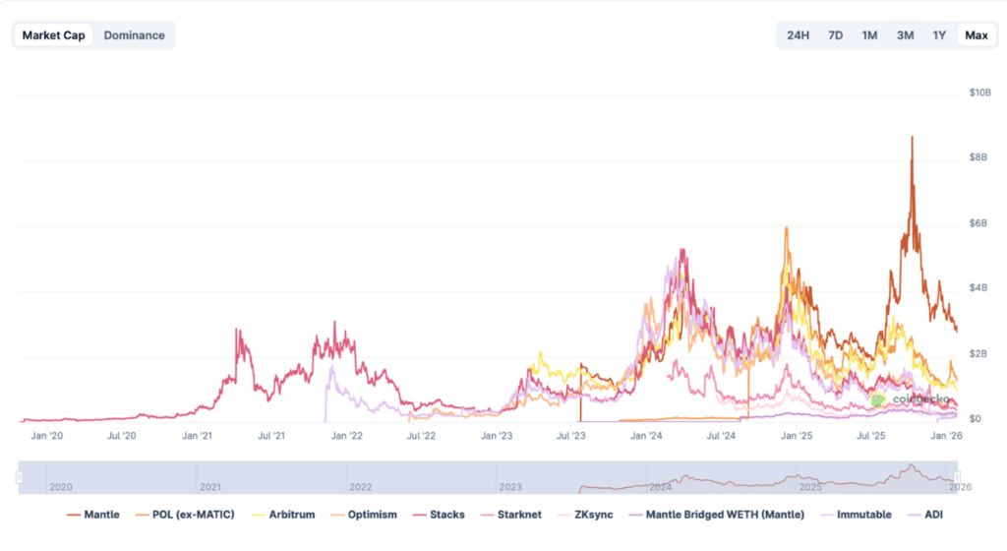
Task: Choose the 1M time range
Action: [x=869, y=35]
